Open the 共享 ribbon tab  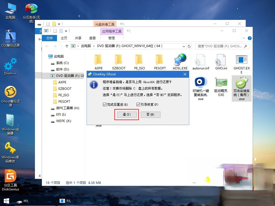coord(78,38)
